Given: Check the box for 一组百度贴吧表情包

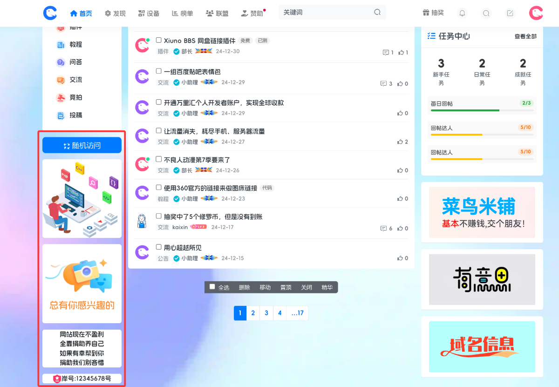Looking at the screenshot, I should click(x=159, y=71).
